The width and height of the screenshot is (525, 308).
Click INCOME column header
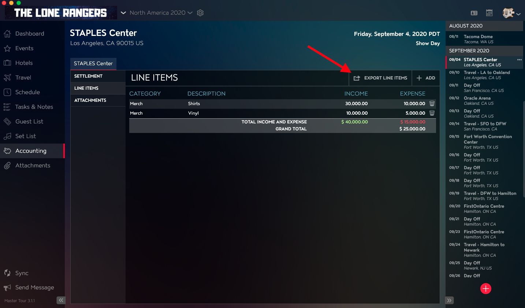coord(356,94)
